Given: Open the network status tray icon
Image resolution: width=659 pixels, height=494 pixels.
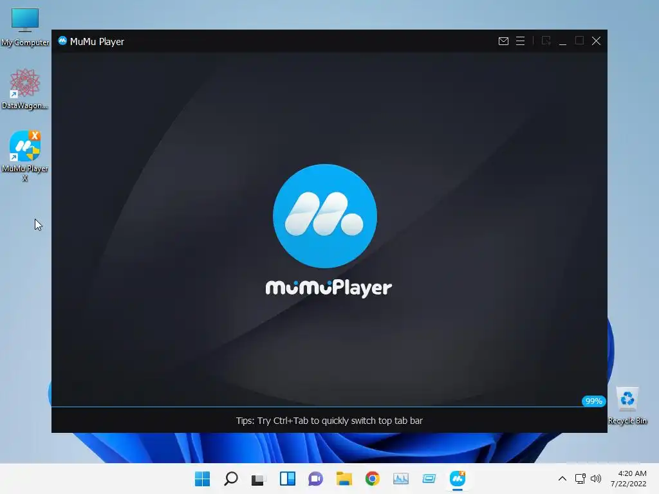Looking at the screenshot, I should coord(580,479).
